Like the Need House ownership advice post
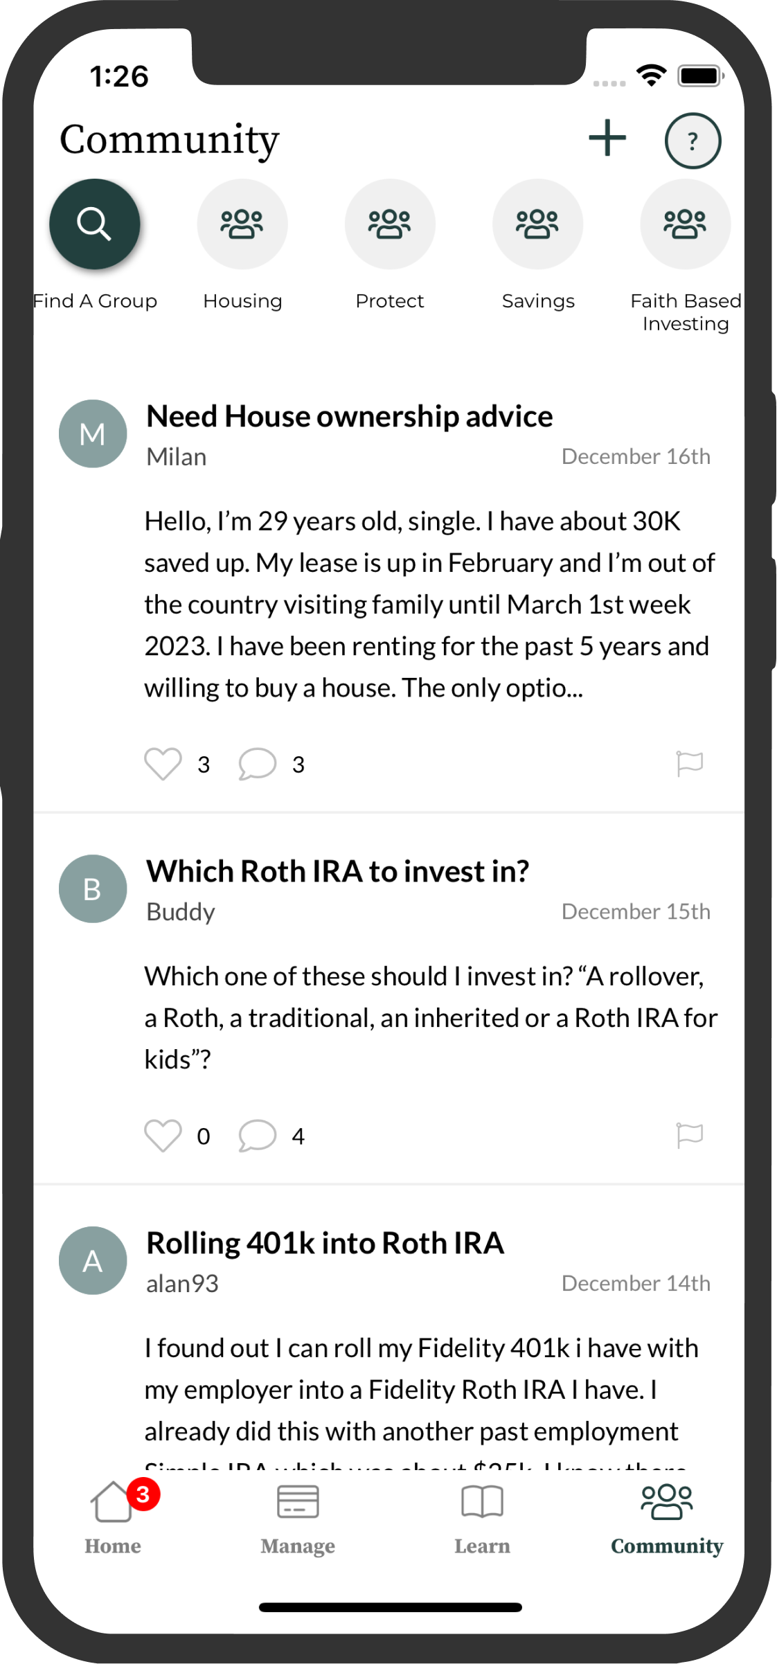This screenshot has height=1664, width=777. (163, 764)
